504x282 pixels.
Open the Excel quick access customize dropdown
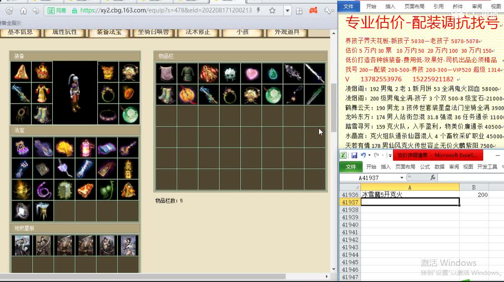(390, 156)
